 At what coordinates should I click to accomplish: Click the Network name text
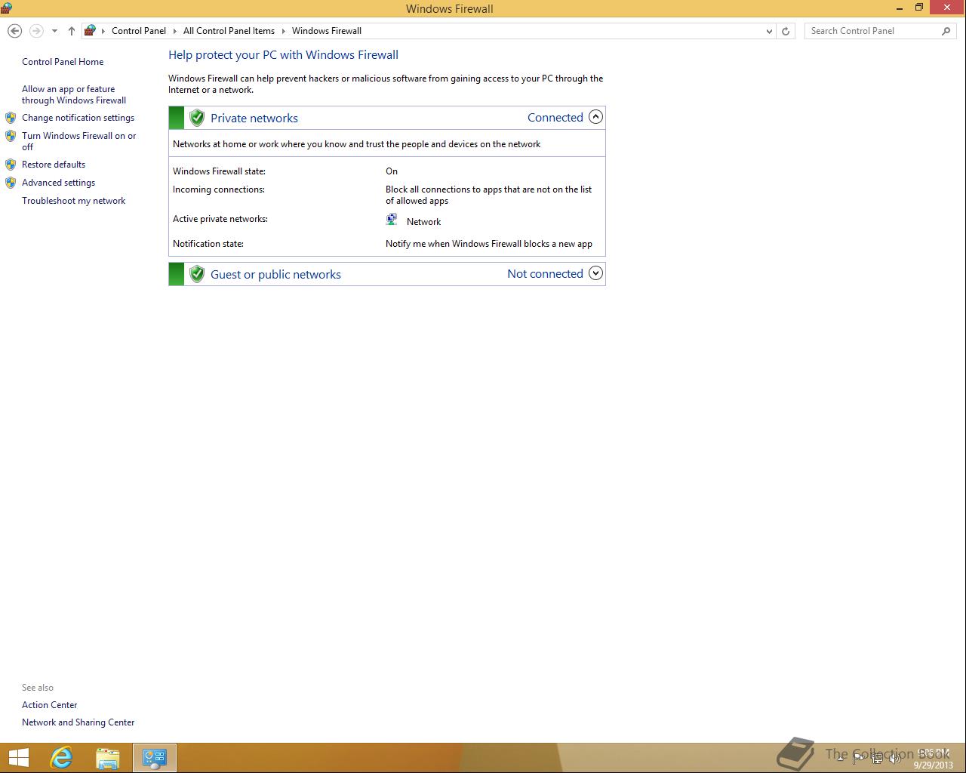[x=423, y=222]
